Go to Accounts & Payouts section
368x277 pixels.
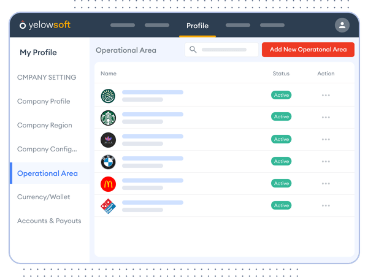[49, 221]
